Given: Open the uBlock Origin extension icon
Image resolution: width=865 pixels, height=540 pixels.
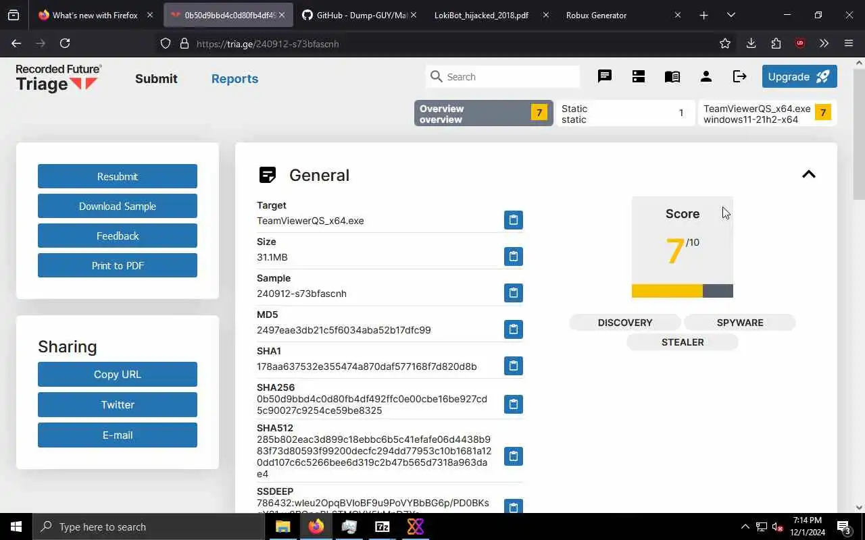Looking at the screenshot, I should coord(800,43).
